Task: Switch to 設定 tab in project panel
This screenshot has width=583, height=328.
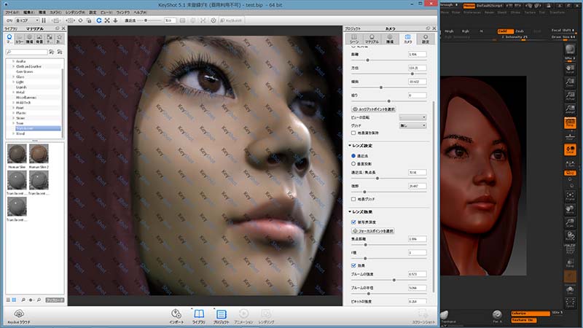Action: click(426, 39)
